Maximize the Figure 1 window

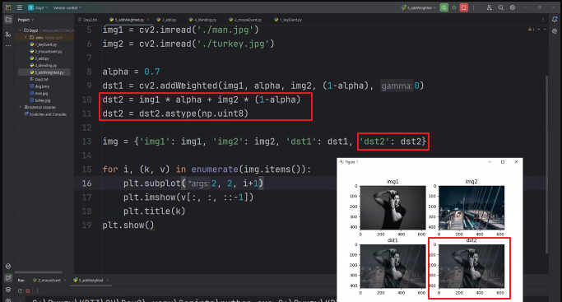pyautogui.click(x=503, y=162)
